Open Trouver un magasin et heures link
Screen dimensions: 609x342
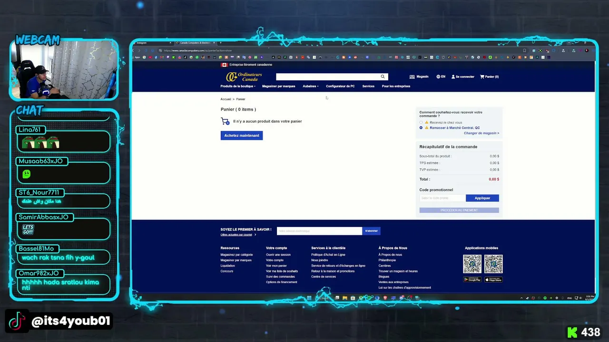click(398, 271)
